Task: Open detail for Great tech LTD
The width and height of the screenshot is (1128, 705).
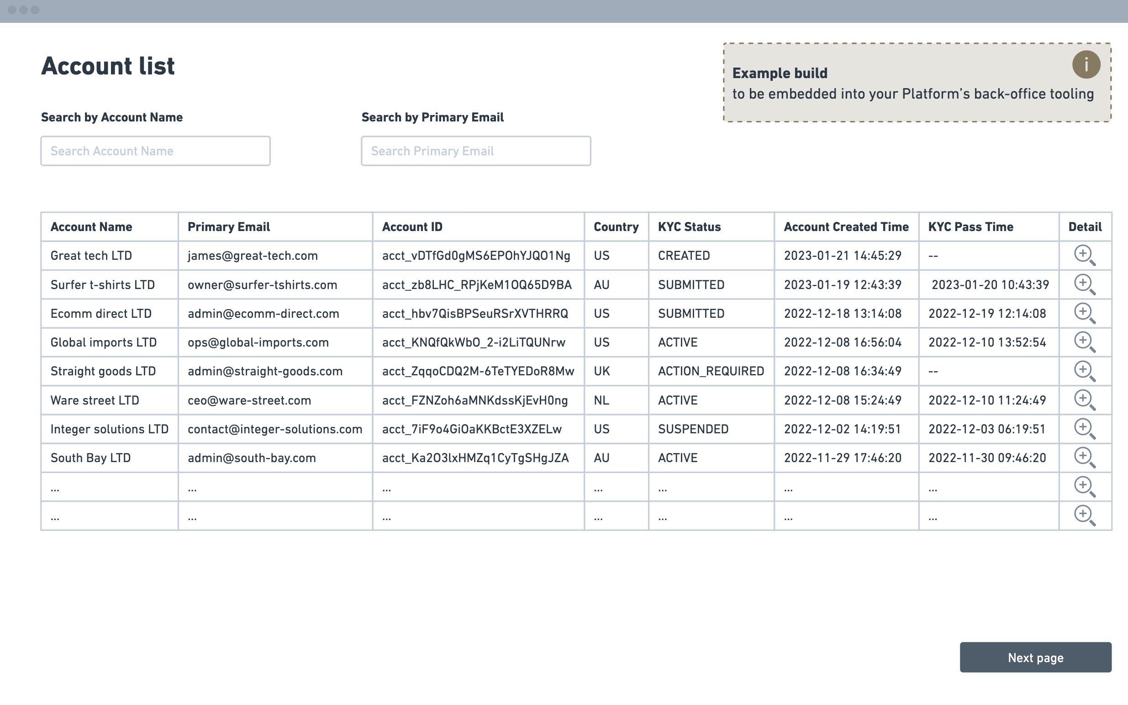Action: pyautogui.click(x=1084, y=255)
